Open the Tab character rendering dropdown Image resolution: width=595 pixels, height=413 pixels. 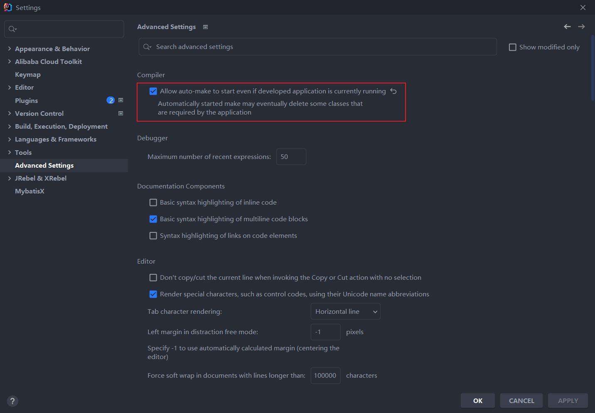click(x=345, y=311)
